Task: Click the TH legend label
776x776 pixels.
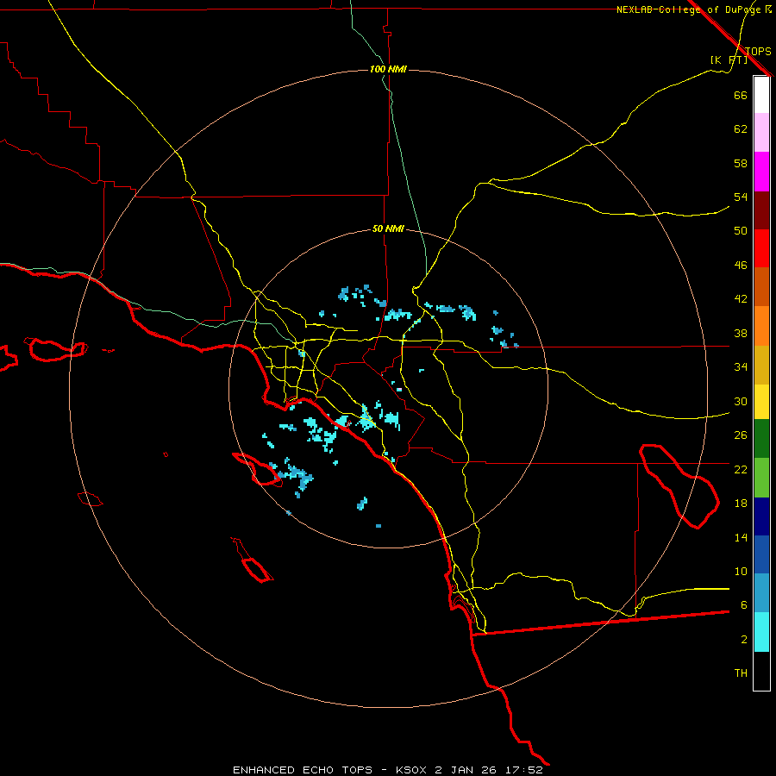Action: point(741,673)
